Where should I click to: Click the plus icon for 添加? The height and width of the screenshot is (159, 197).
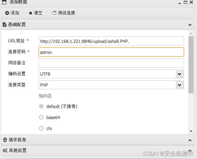7,13
